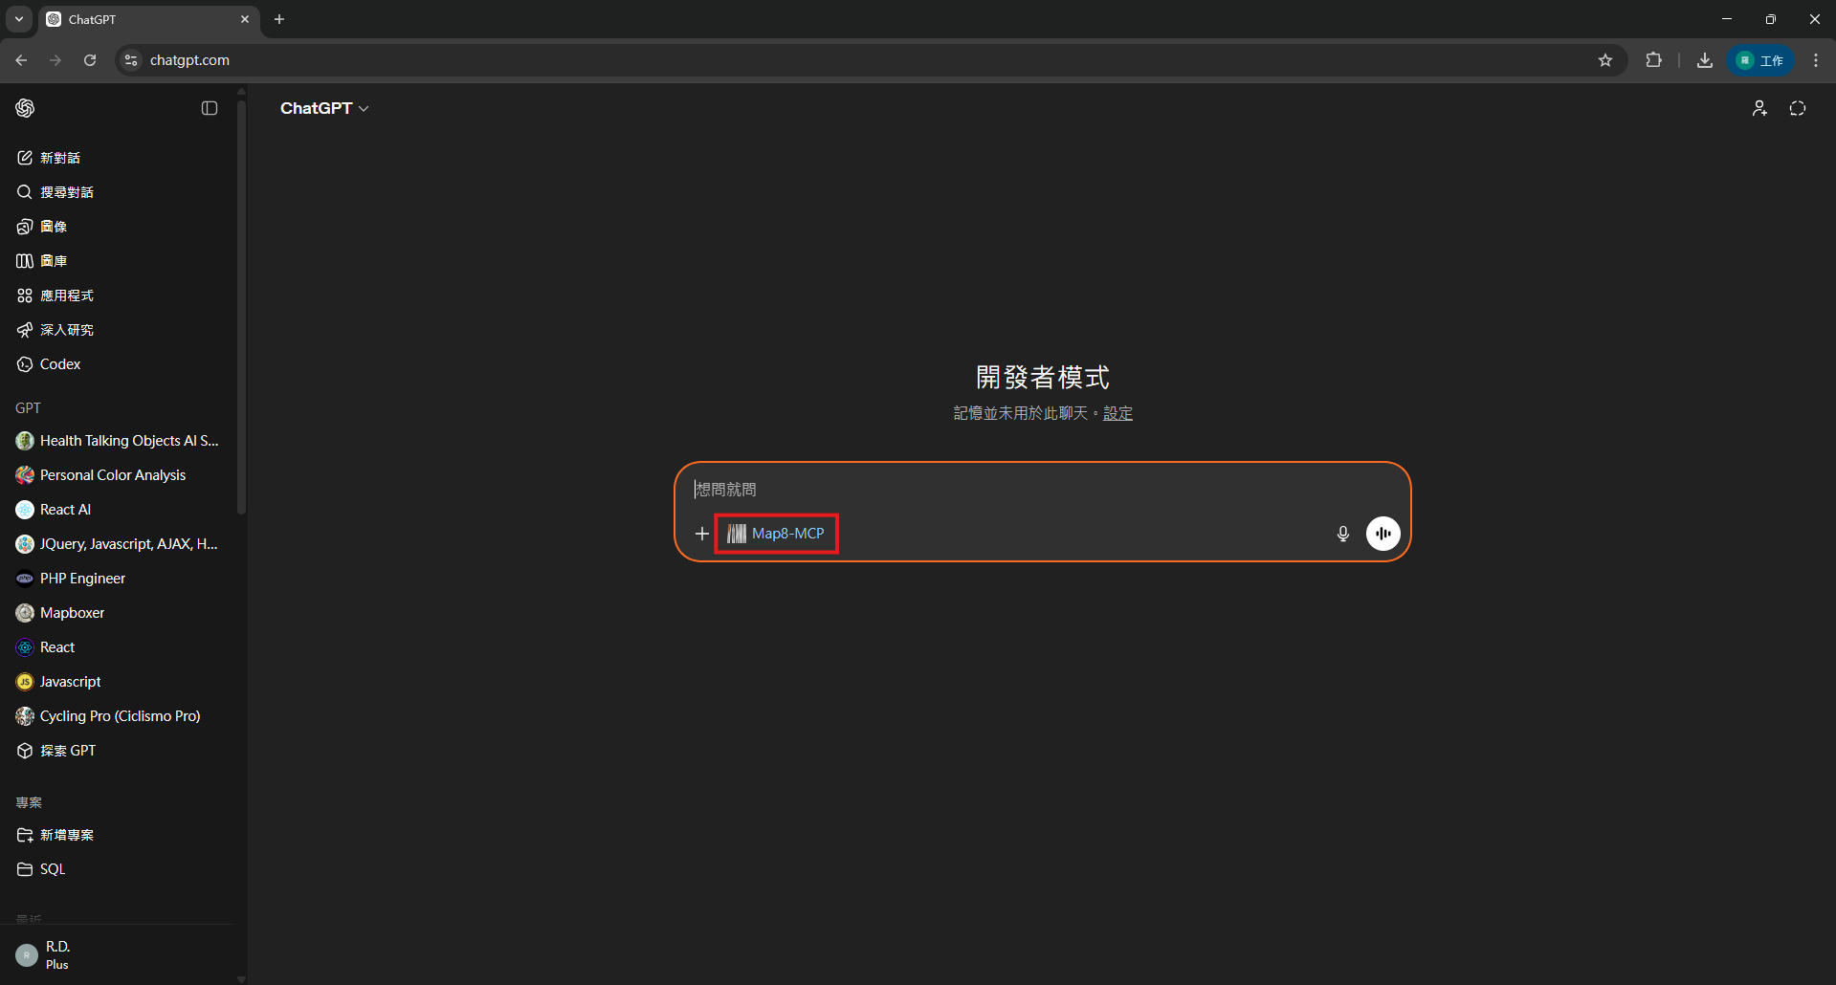Start voice mode with the waveform button
This screenshot has width=1836, height=985.
pos(1383,534)
